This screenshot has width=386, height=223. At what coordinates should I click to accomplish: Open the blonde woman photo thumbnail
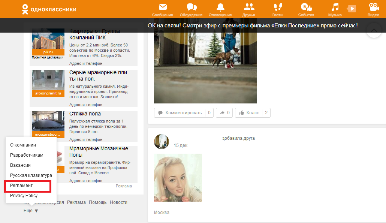(x=178, y=178)
